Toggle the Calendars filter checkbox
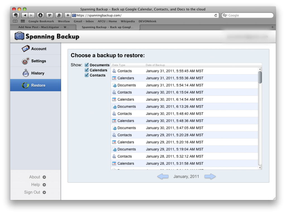This screenshot has height=214, width=286. [87, 70]
